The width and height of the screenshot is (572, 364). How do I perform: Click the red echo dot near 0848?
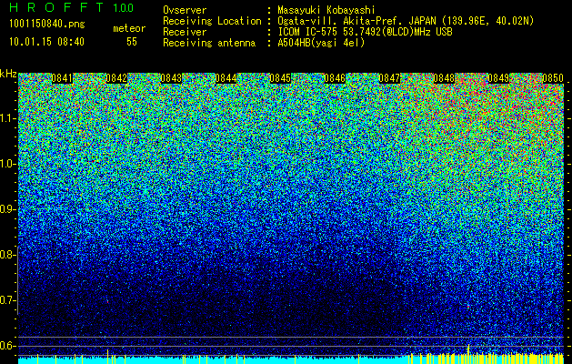468,307
